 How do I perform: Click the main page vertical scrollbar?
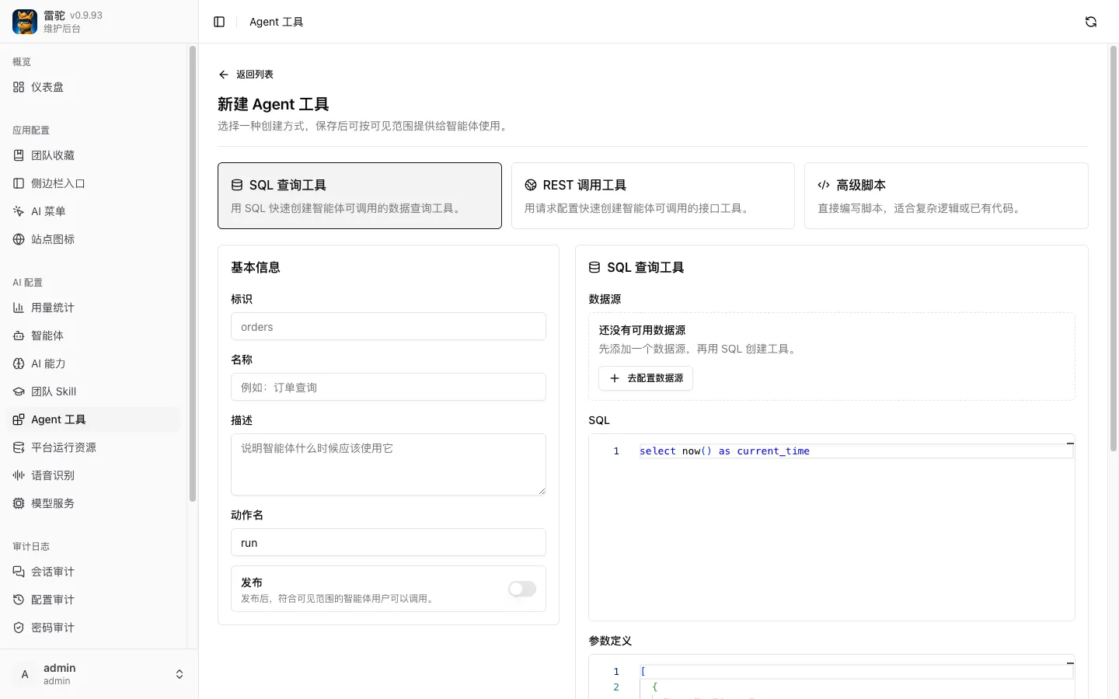click(x=1113, y=249)
